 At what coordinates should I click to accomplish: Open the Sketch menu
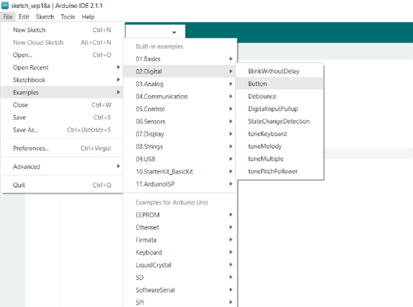click(x=45, y=17)
